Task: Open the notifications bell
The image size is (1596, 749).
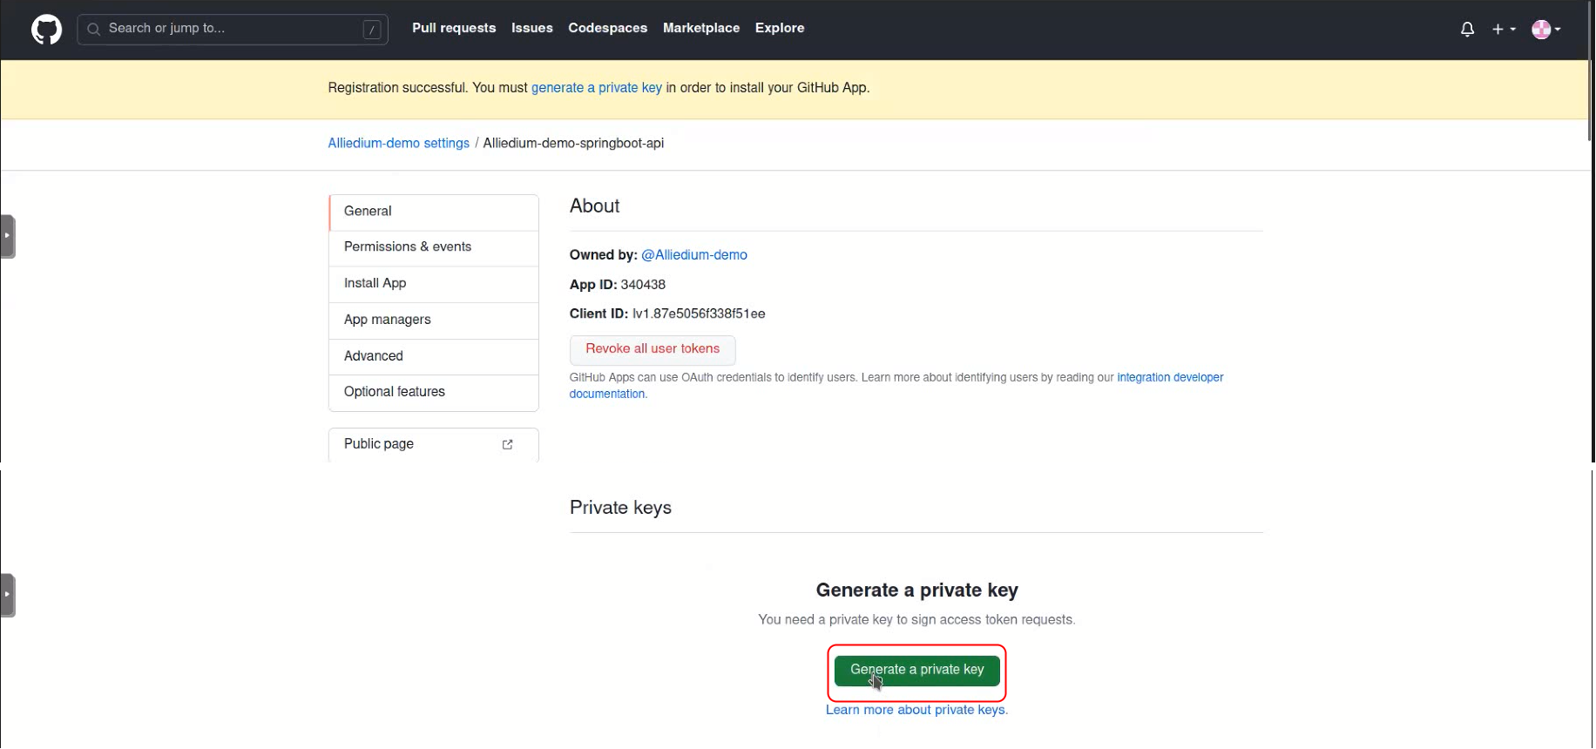Action: 1467,29
